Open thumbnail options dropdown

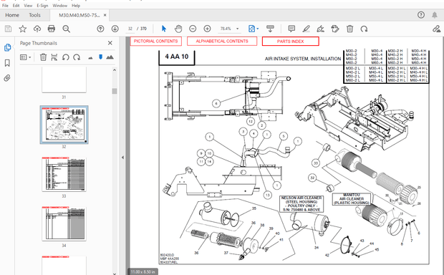tap(25, 57)
